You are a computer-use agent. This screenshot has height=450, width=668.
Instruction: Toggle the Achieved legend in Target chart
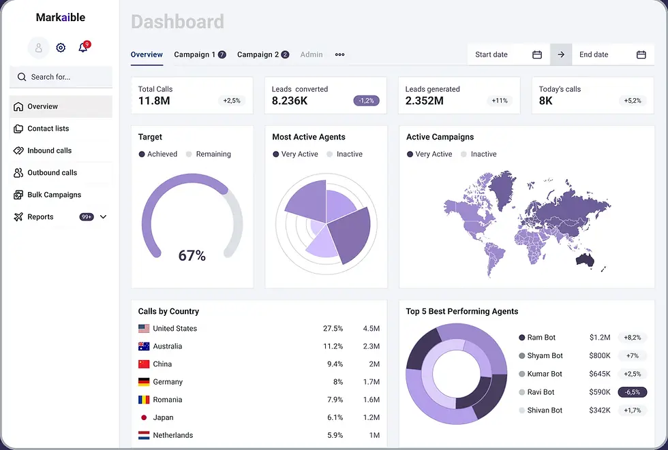(158, 154)
